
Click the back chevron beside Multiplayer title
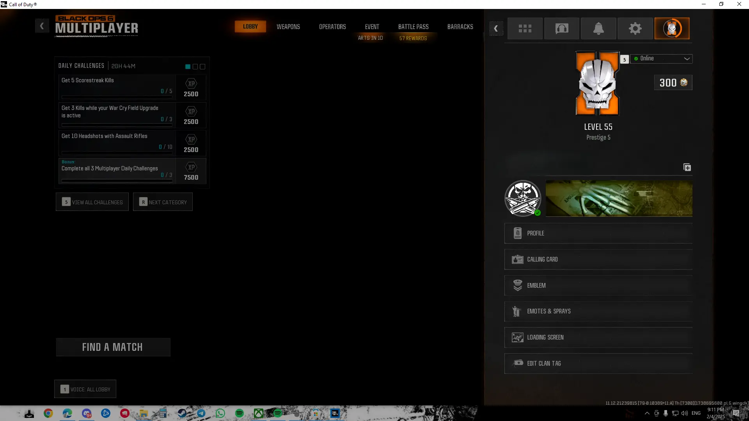coord(42,26)
